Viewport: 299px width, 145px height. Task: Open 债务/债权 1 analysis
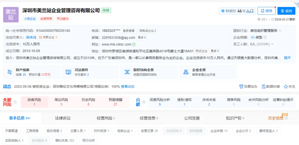pos(184,102)
